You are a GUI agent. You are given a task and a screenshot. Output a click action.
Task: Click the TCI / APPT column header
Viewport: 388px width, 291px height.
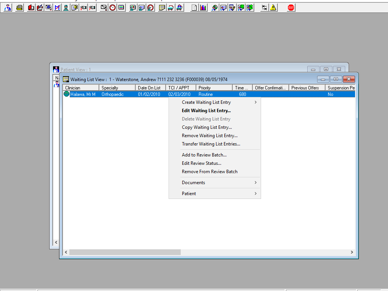tap(181, 88)
